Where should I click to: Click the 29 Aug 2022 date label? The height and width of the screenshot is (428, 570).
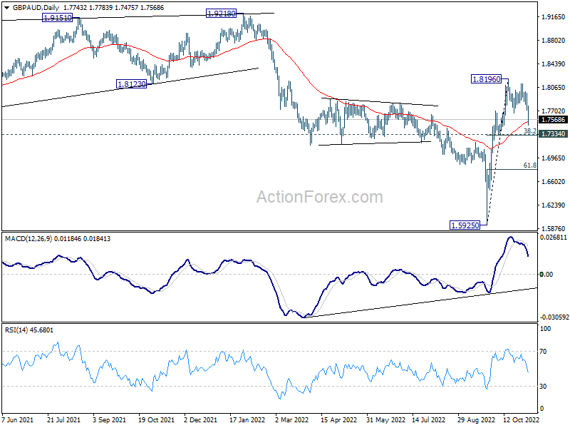pos(476,419)
